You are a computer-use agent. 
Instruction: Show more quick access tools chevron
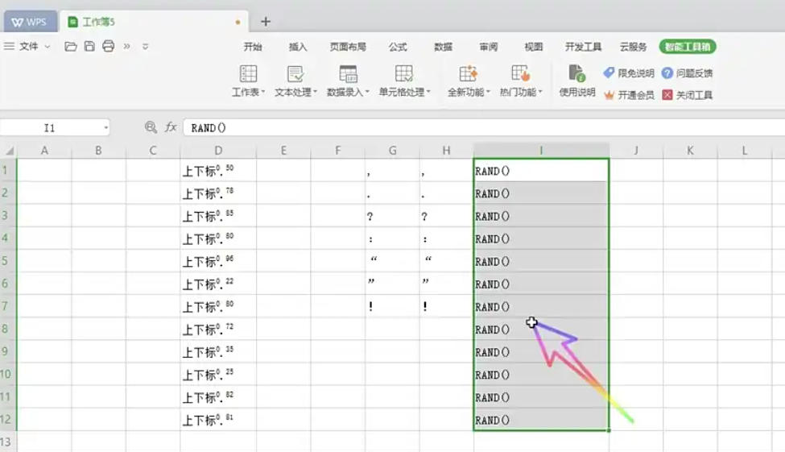[x=126, y=47]
